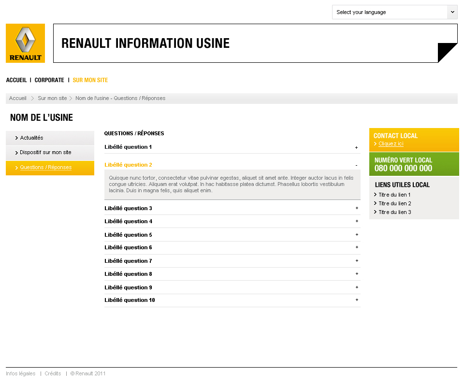464x385 pixels.
Task: Click the answer text starting with Quisque nunc tortor
Action: (231, 184)
